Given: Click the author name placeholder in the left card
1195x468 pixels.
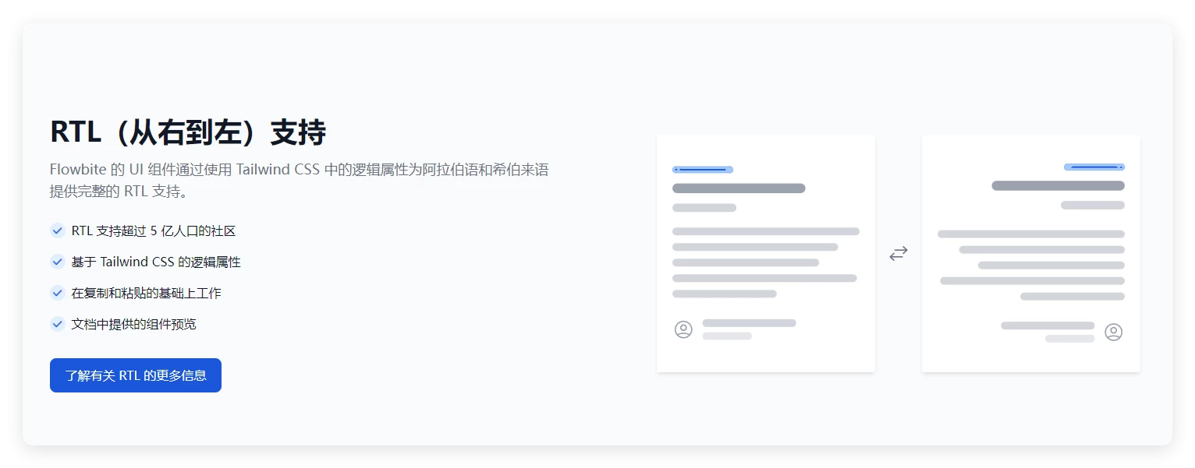Looking at the screenshot, I should click(749, 323).
